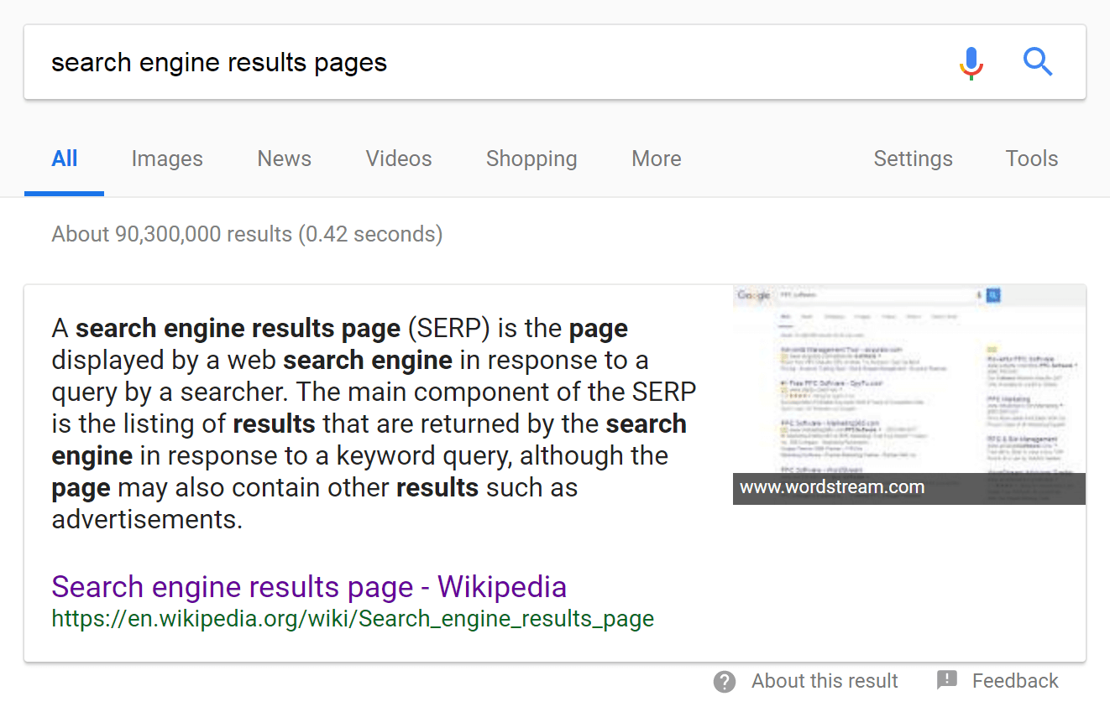This screenshot has height=712, width=1110.
Task: Click the question mark icon beside About this result
Action: (724, 681)
